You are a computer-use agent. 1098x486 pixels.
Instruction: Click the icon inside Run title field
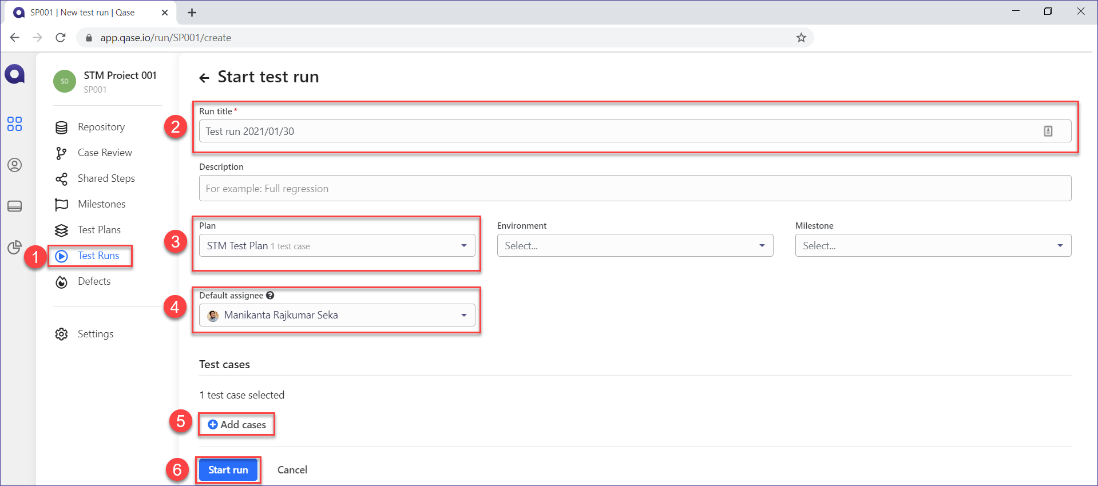point(1048,131)
